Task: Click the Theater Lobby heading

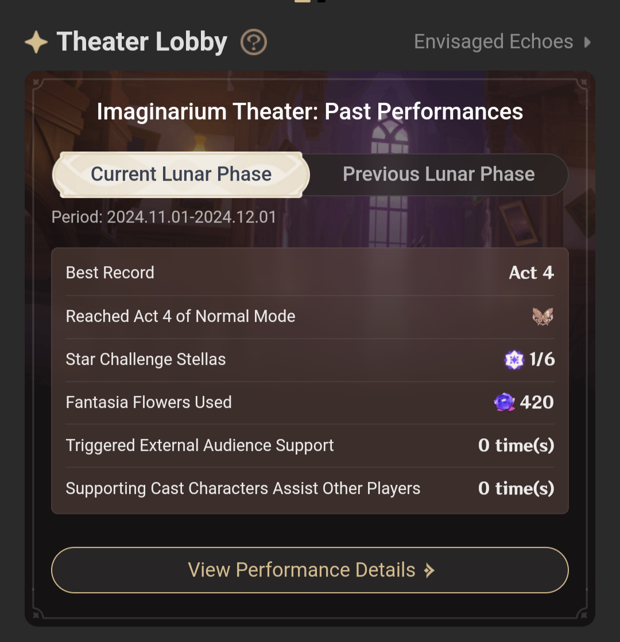Action: pos(142,42)
